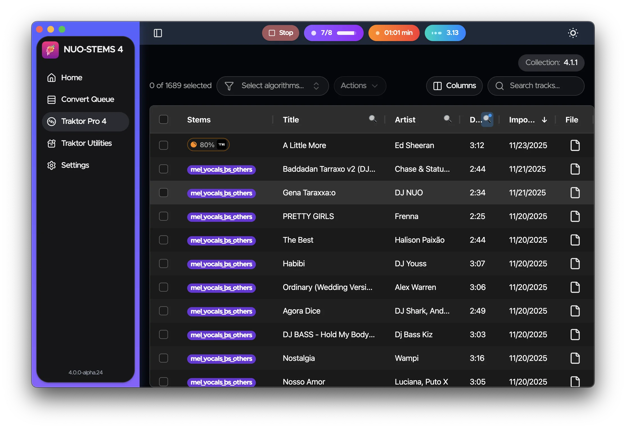
Task: Open the NUO-STEMS app logo icon
Action: point(50,50)
